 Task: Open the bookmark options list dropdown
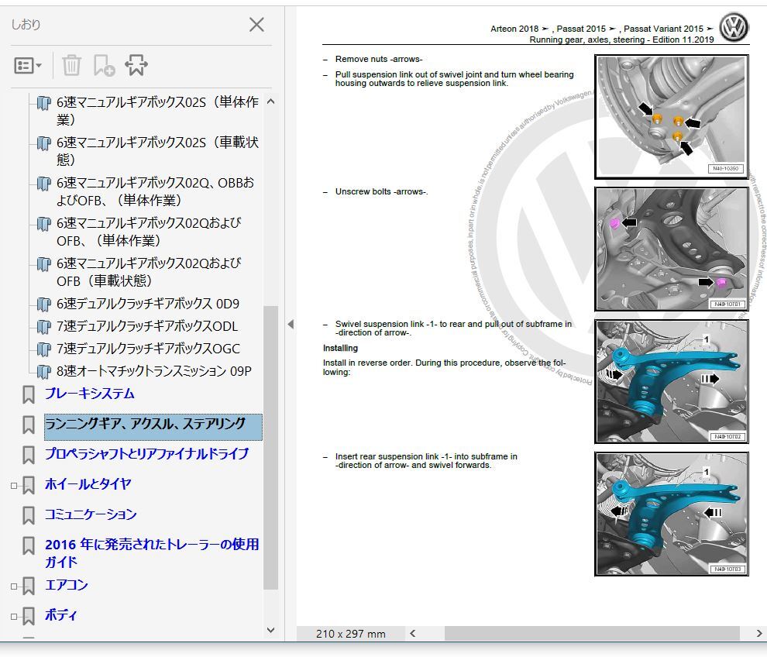[27, 65]
